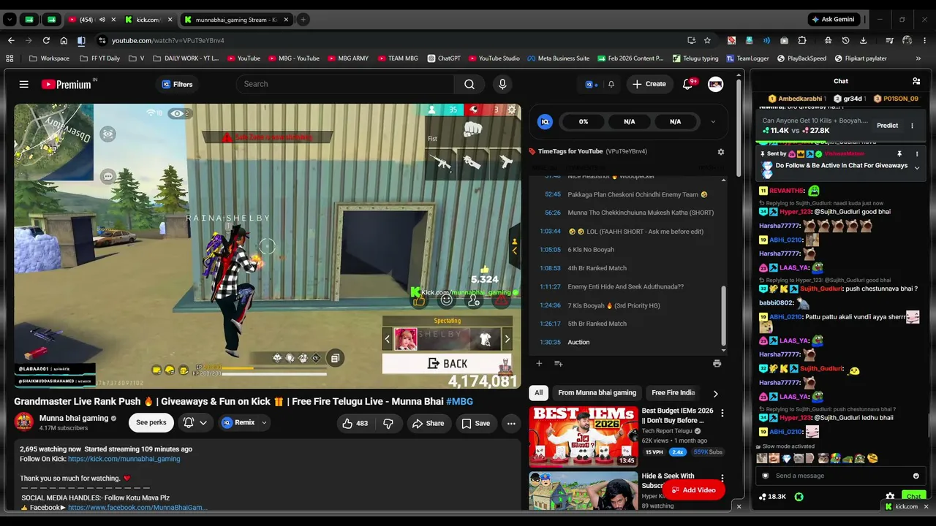Click the TimeTags list scrollbar
The width and height of the screenshot is (936, 526).
pos(725,314)
